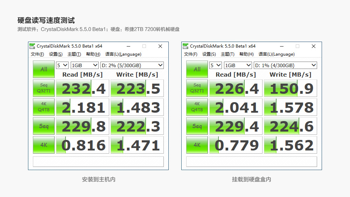This screenshot has height=197, width=350.
Task: Click the 2.041 read result
Action: pos(236,107)
